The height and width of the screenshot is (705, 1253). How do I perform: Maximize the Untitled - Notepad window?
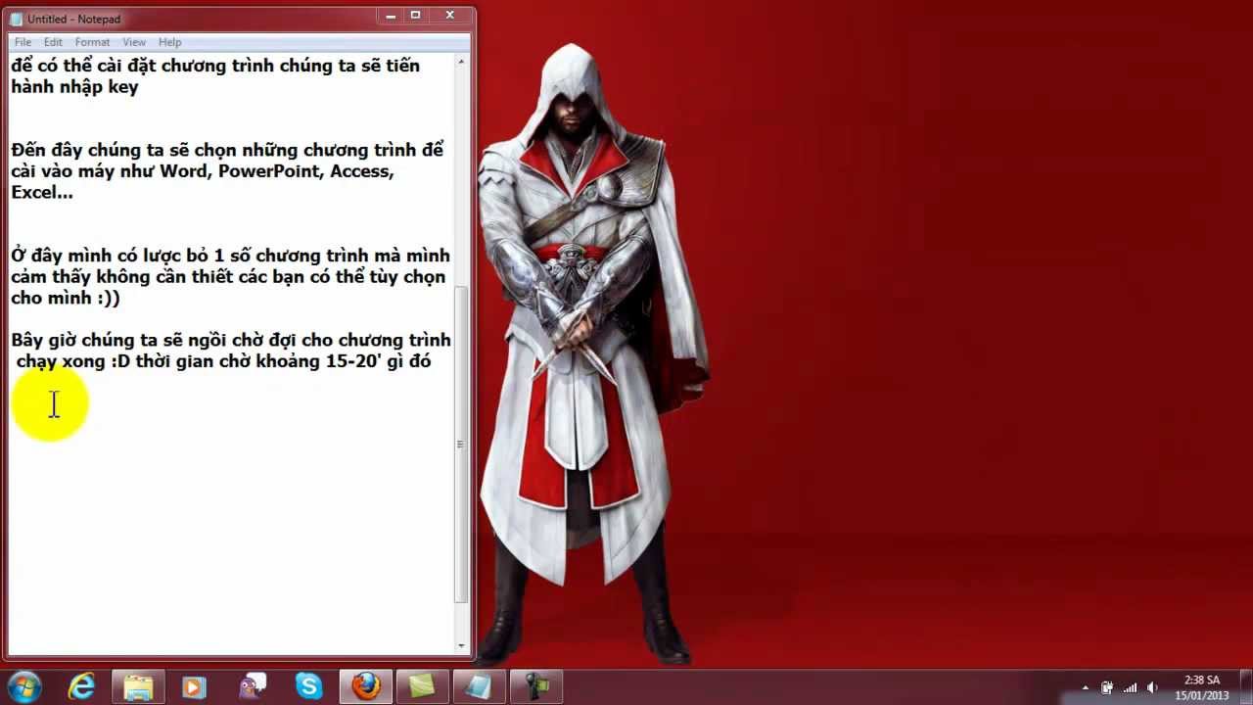415,15
